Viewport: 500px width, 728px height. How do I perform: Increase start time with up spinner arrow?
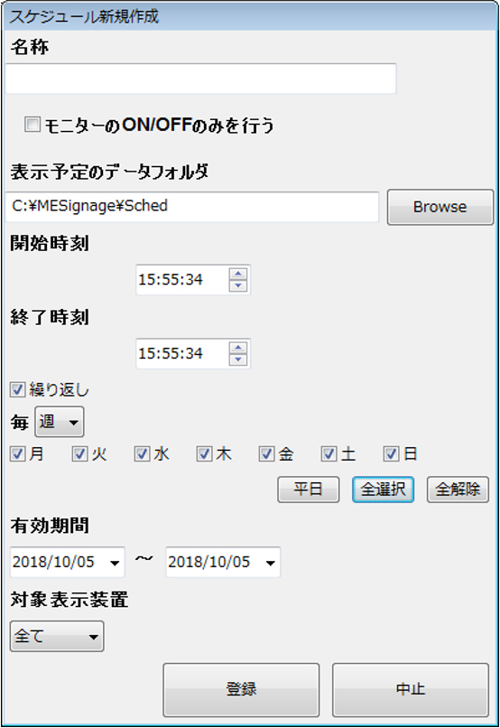[238, 274]
